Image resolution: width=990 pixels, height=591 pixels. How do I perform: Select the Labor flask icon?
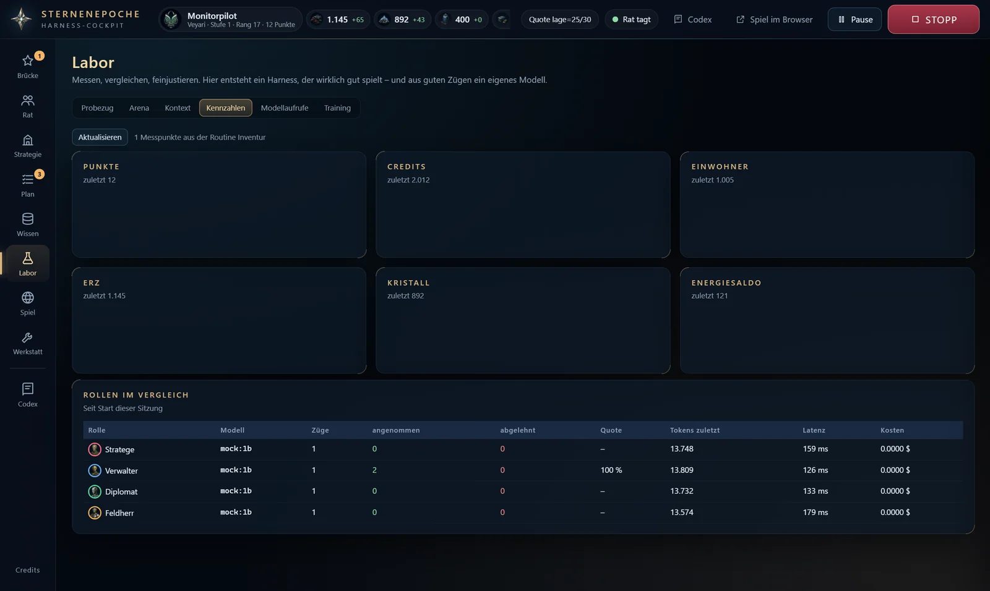tap(27, 258)
